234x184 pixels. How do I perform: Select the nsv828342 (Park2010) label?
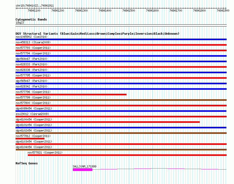(x=32, y=86)
